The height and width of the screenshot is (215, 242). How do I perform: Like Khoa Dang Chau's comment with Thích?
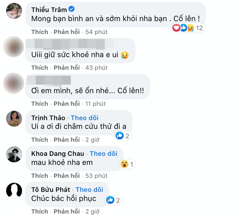tap(40, 176)
